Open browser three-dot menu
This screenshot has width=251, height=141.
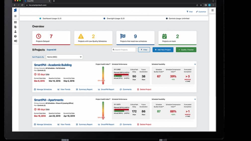213,5
